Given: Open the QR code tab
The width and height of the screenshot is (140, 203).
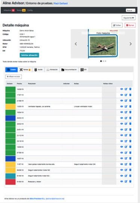Looking at the screenshot, I should [x=83, y=70].
